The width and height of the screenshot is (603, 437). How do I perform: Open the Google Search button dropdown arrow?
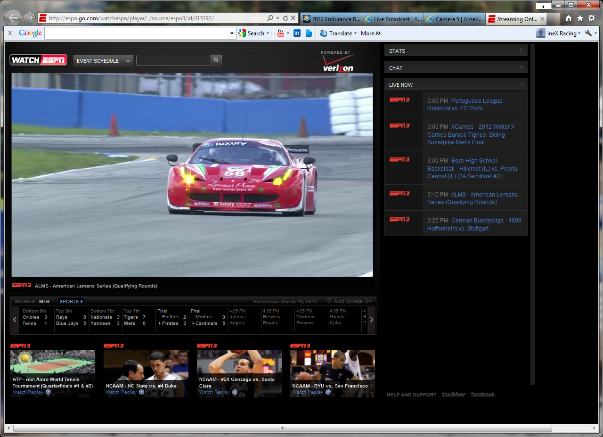point(268,33)
